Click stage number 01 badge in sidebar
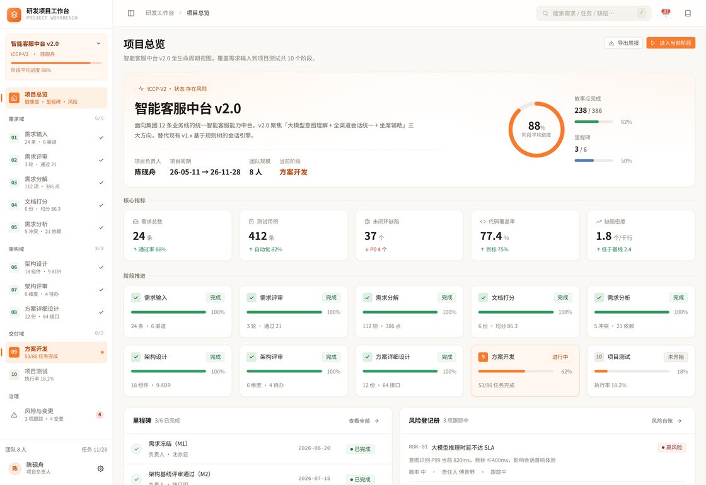Viewport: 706px width, 485px height. (14, 138)
